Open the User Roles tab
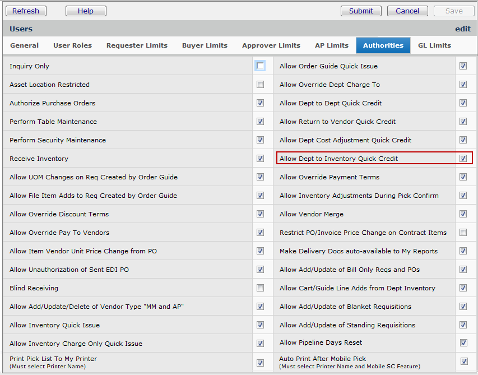Screen dimensions: 478x375 72,45
